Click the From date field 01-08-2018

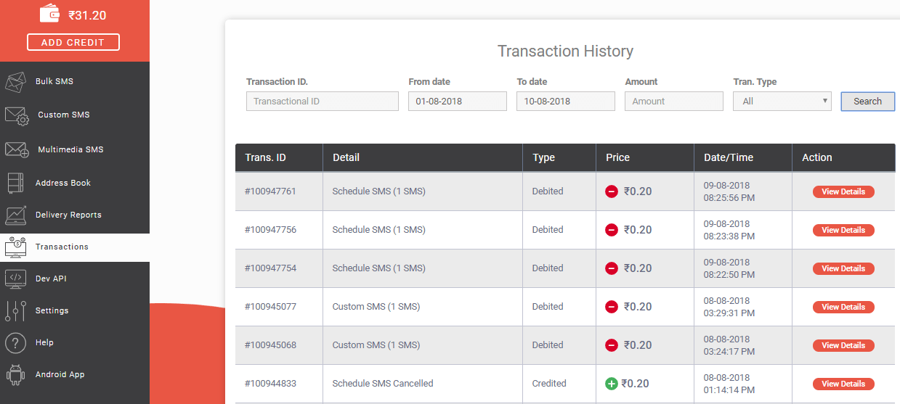(x=458, y=102)
